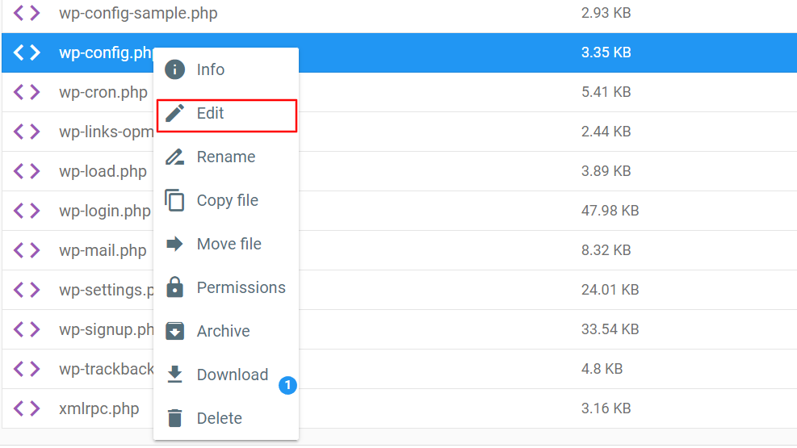
Task: Click the Copy file overlapping-pages icon
Action: coord(174,200)
